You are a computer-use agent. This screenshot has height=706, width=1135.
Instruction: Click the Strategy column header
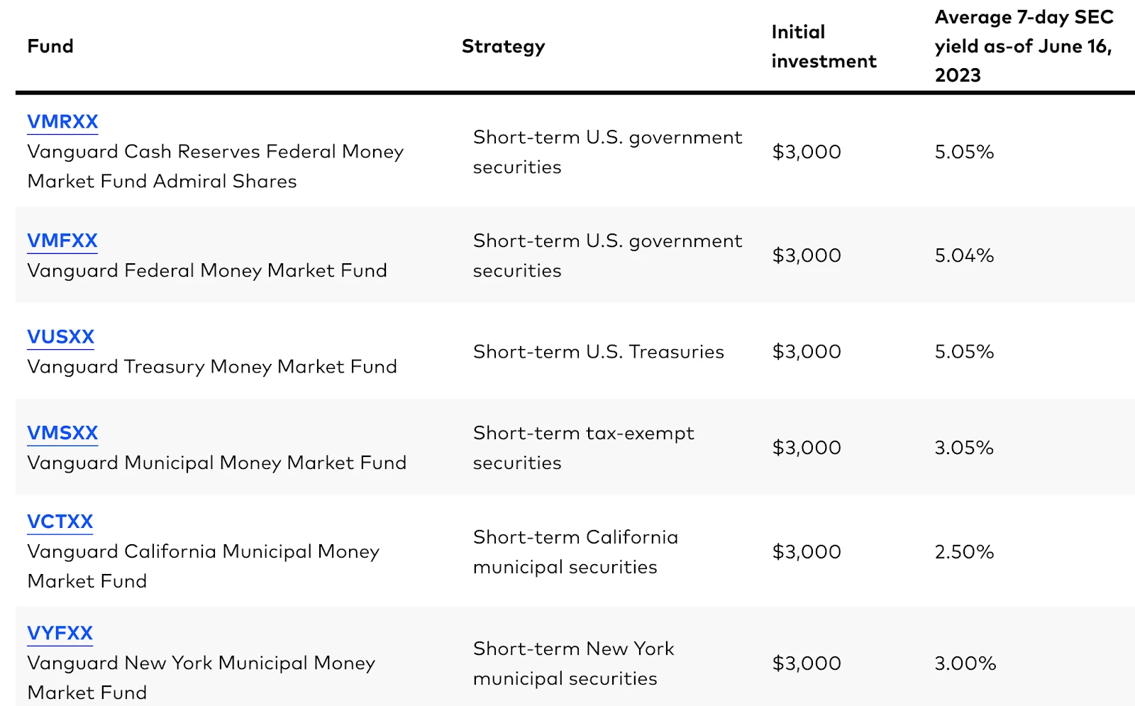pos(503,47)
